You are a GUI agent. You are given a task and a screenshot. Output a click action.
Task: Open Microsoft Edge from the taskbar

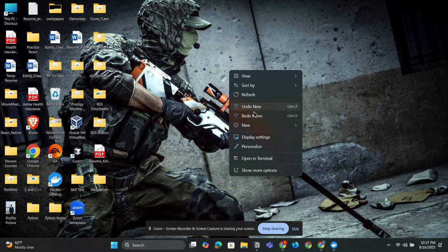(218, 245)
